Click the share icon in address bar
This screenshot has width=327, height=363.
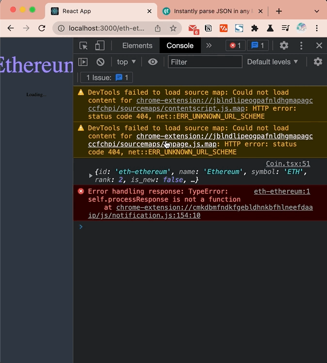pos(158,28)
